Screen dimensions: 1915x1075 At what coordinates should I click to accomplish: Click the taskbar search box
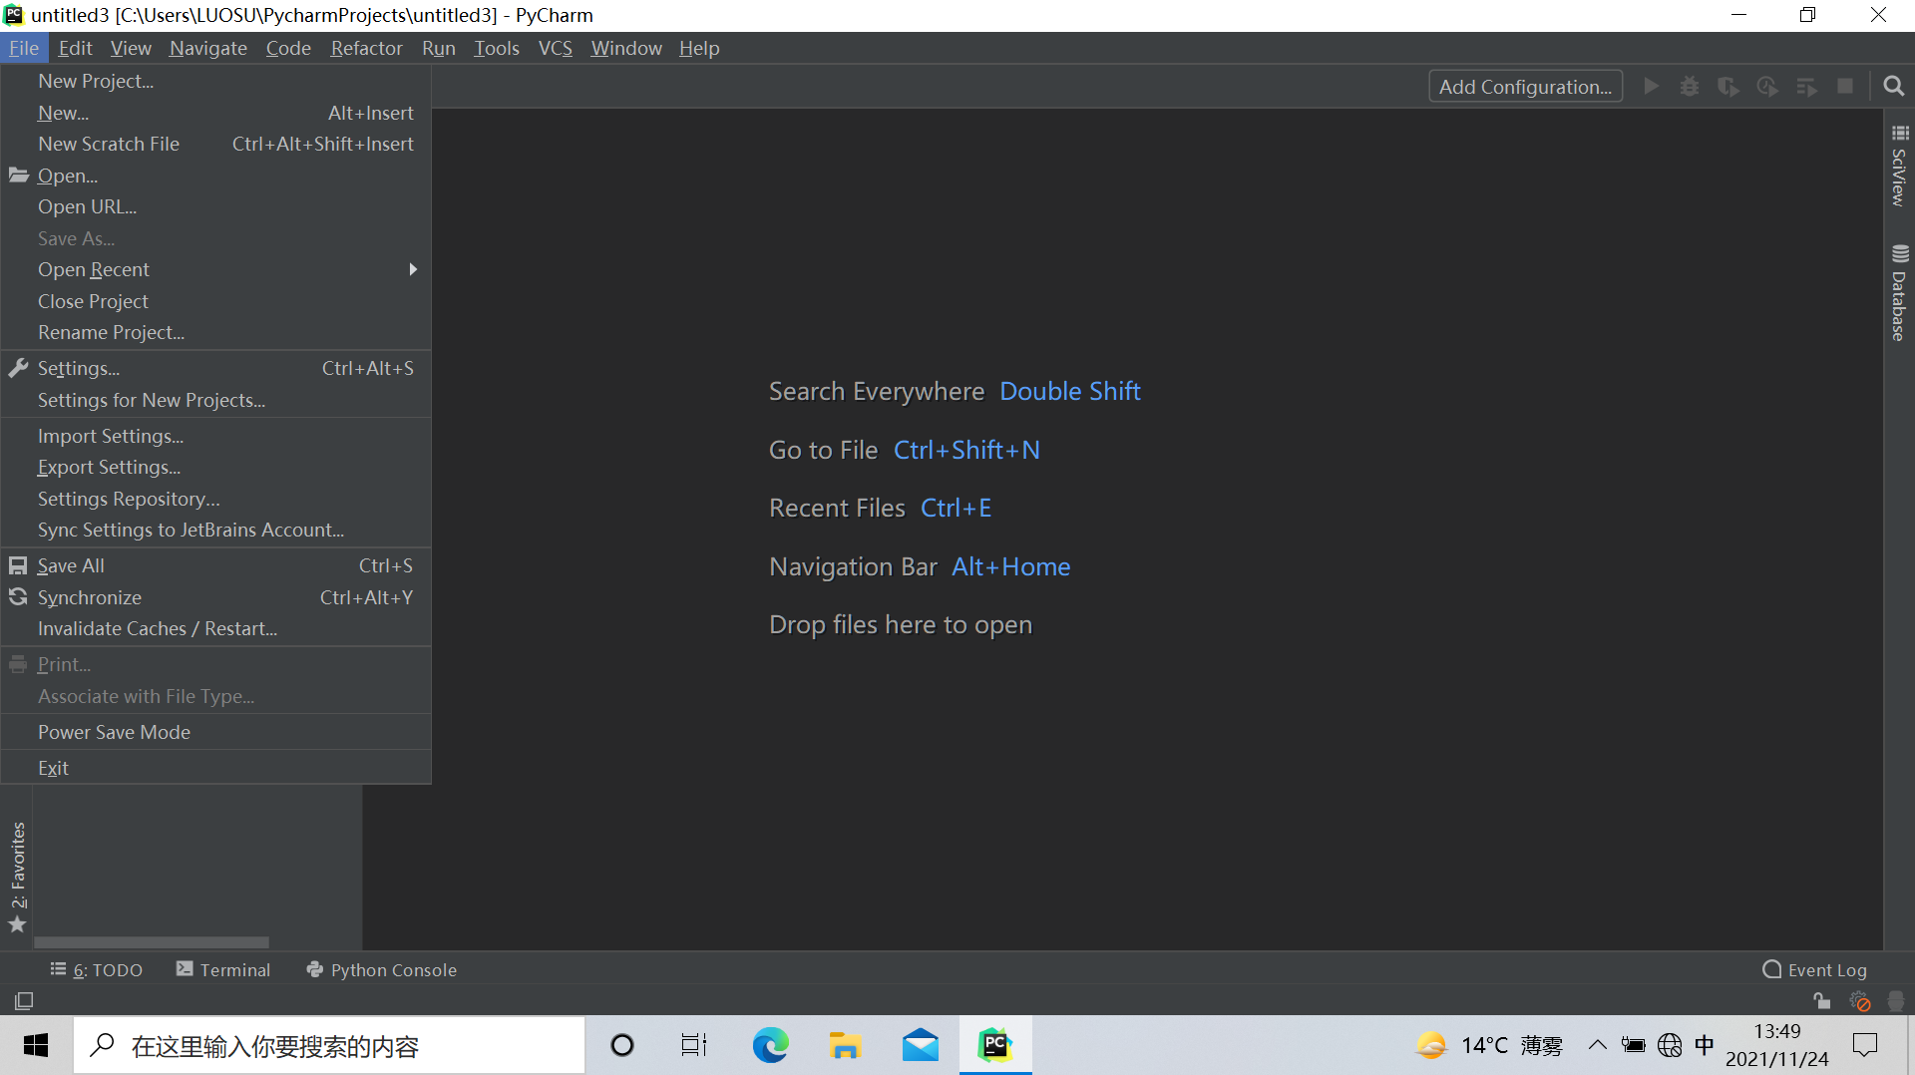329,1045
